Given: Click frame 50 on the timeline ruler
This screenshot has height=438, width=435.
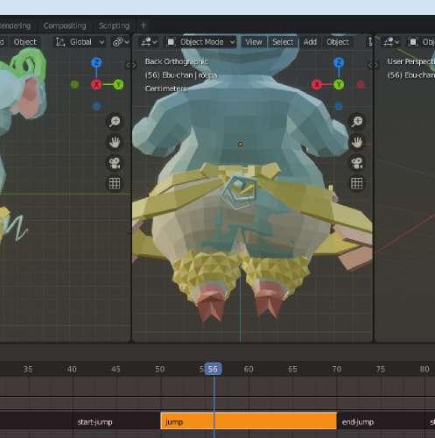Looking at the screenshot, I should click(x=160, y=369).
